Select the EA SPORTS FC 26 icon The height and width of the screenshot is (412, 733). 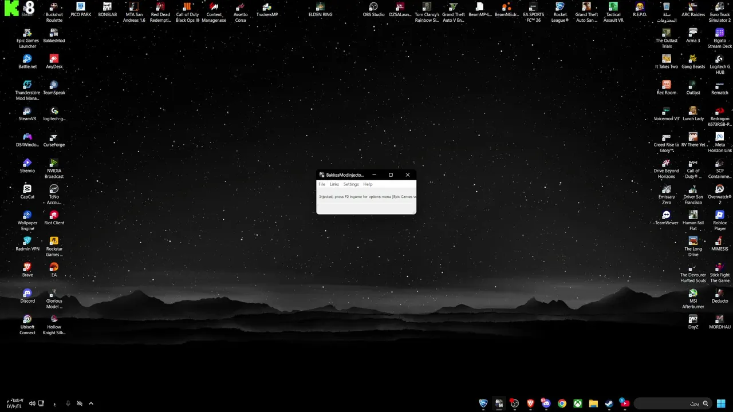(533, 12)
